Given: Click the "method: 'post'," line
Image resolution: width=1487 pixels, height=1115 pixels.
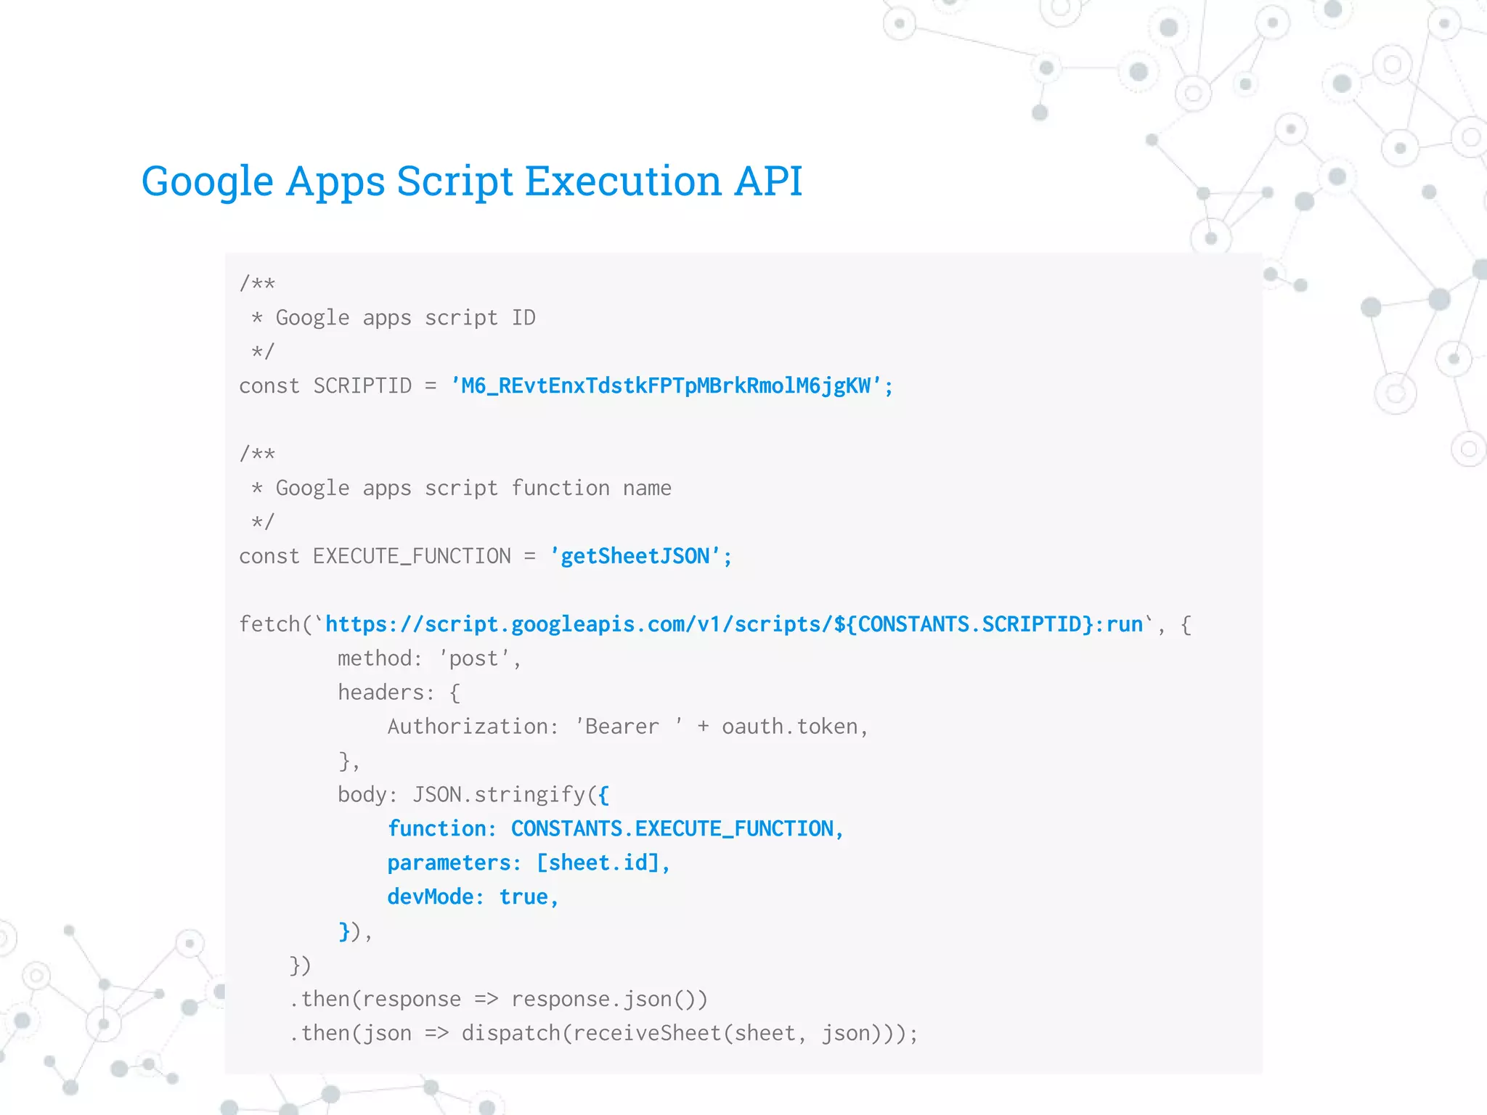Looking at the screenshot, I should point(429,658).
